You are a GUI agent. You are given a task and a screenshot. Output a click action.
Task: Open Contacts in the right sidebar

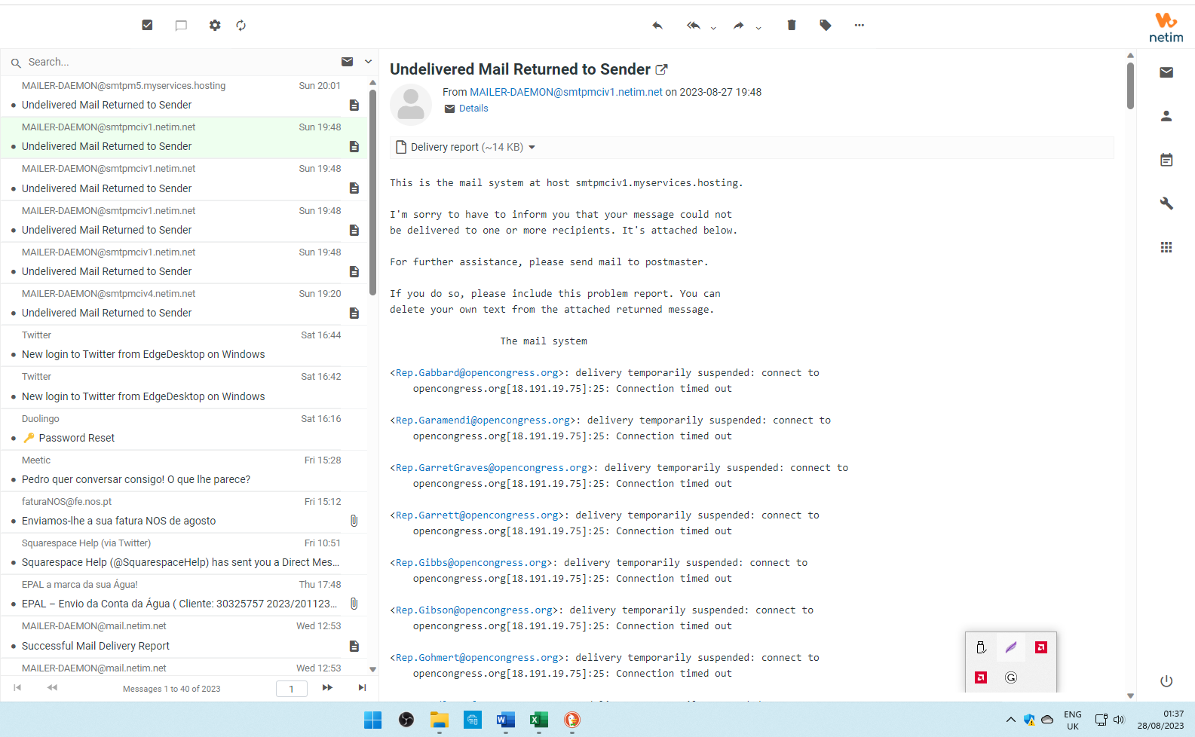1166,116
